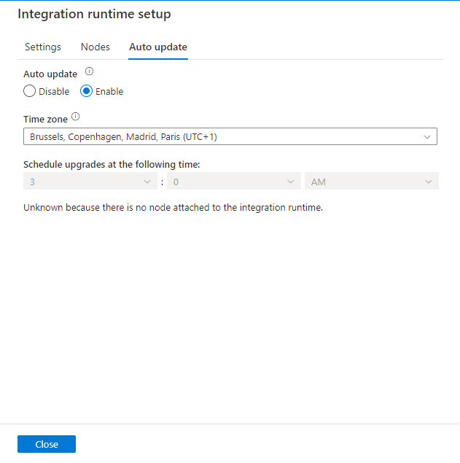Click the Close button
Viewport: 460px width, 463px height.
tap(47, 444)
